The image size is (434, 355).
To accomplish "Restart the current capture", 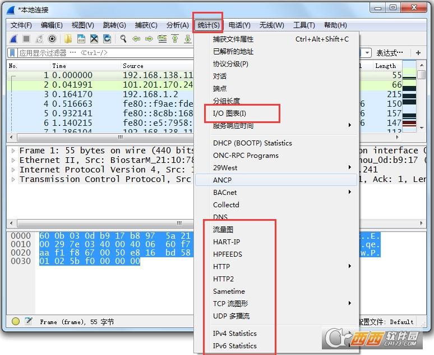I will coord(39,39).
